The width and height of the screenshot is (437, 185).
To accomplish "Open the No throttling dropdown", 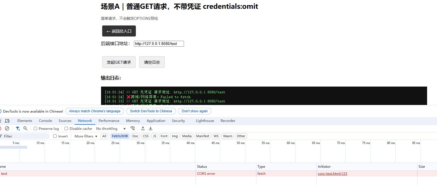I will click(x=111, y=128).
